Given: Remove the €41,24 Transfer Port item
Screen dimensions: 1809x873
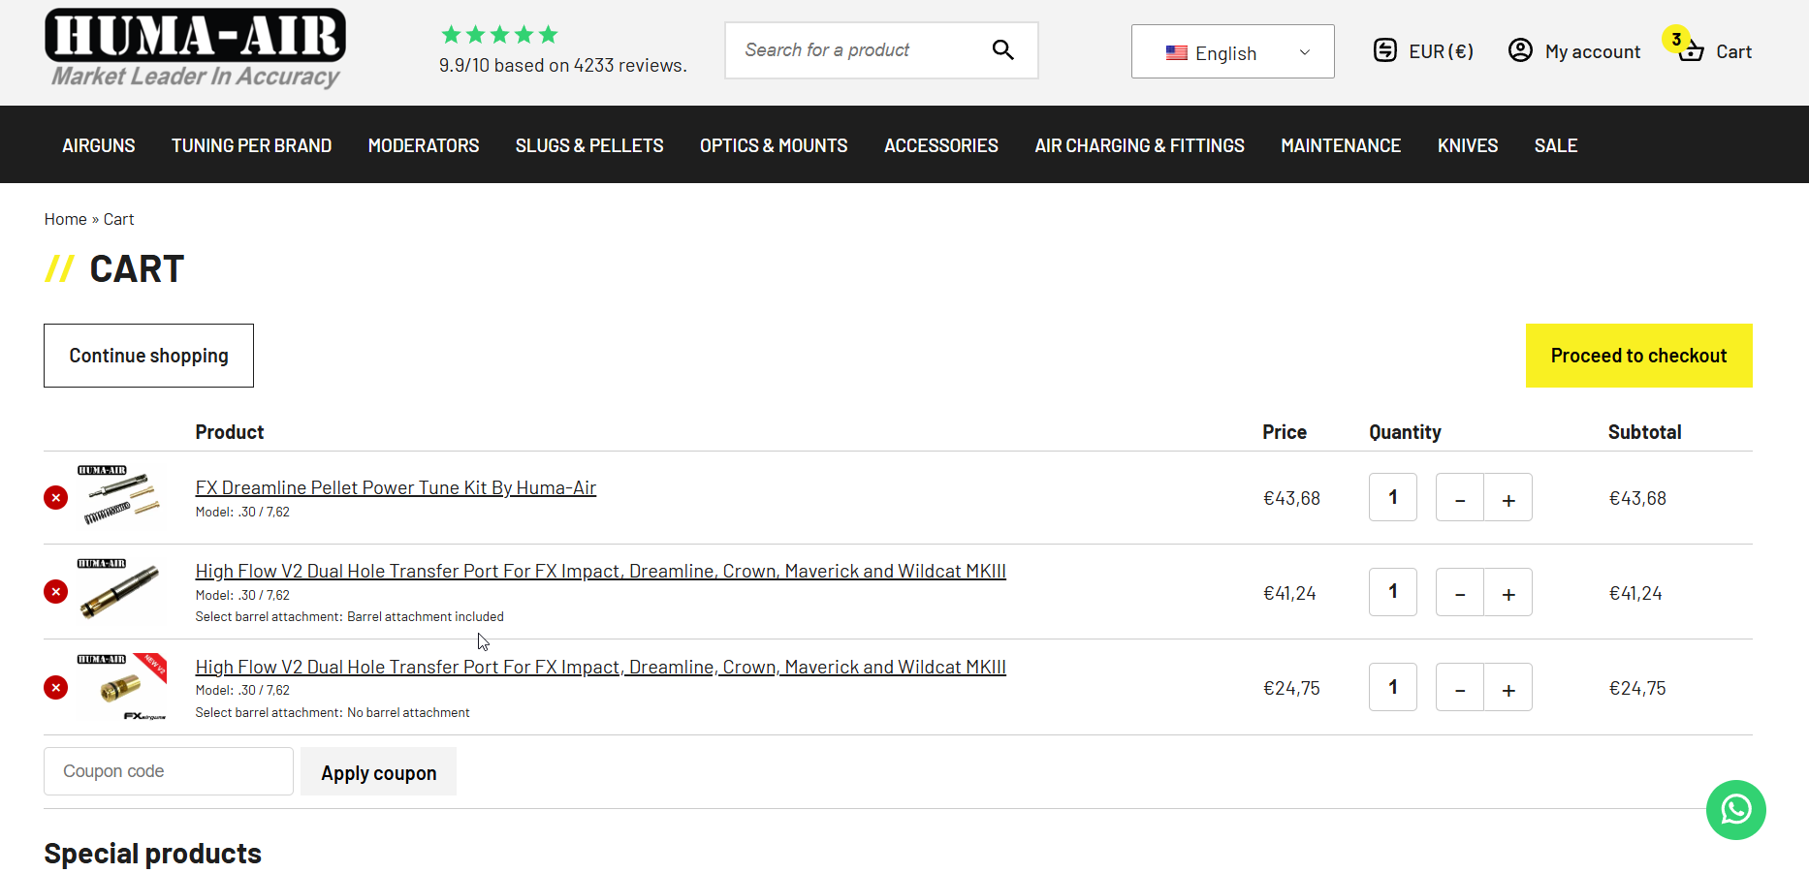Looking at the screenshot, I should pyautogui.click(x=56, y=592).
